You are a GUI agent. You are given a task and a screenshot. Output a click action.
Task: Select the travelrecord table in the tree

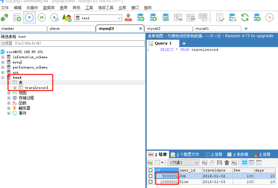pyautogui.click(x=36, y=88)
